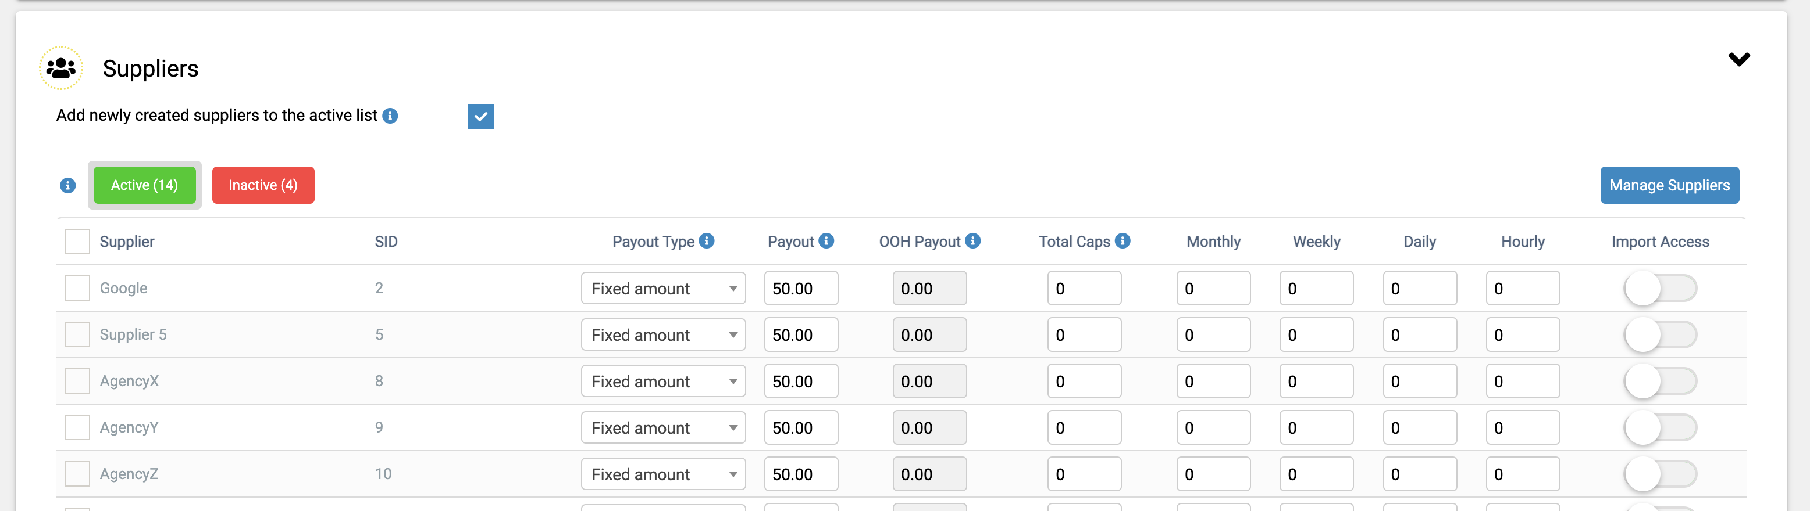Select the Supplier 5 row checkbox
1810x511 pixels.
point(77,334)
